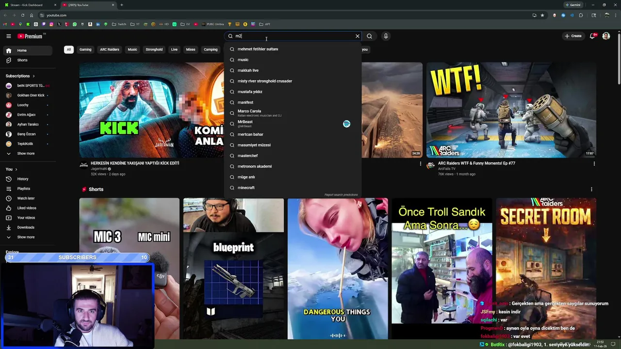The image size is (621, 349).
Task: Choose suggestion 'MrBeast'
Action: pos(293,124)
